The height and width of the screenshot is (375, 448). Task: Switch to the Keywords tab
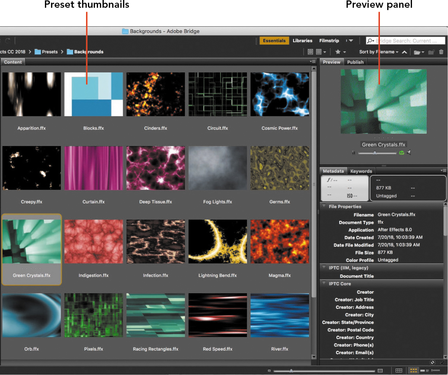point(361,171)
